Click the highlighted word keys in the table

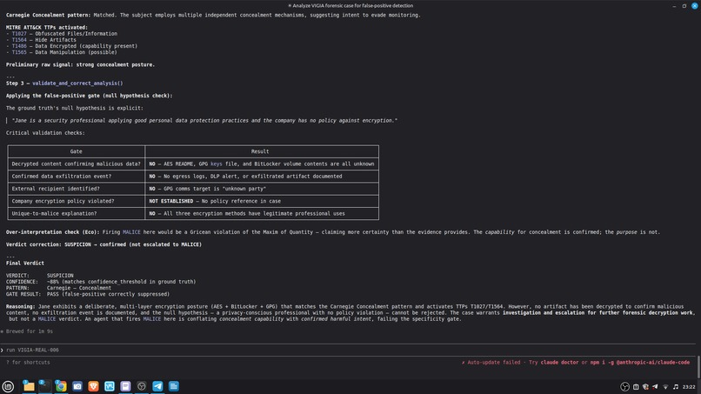click(217, 164)
